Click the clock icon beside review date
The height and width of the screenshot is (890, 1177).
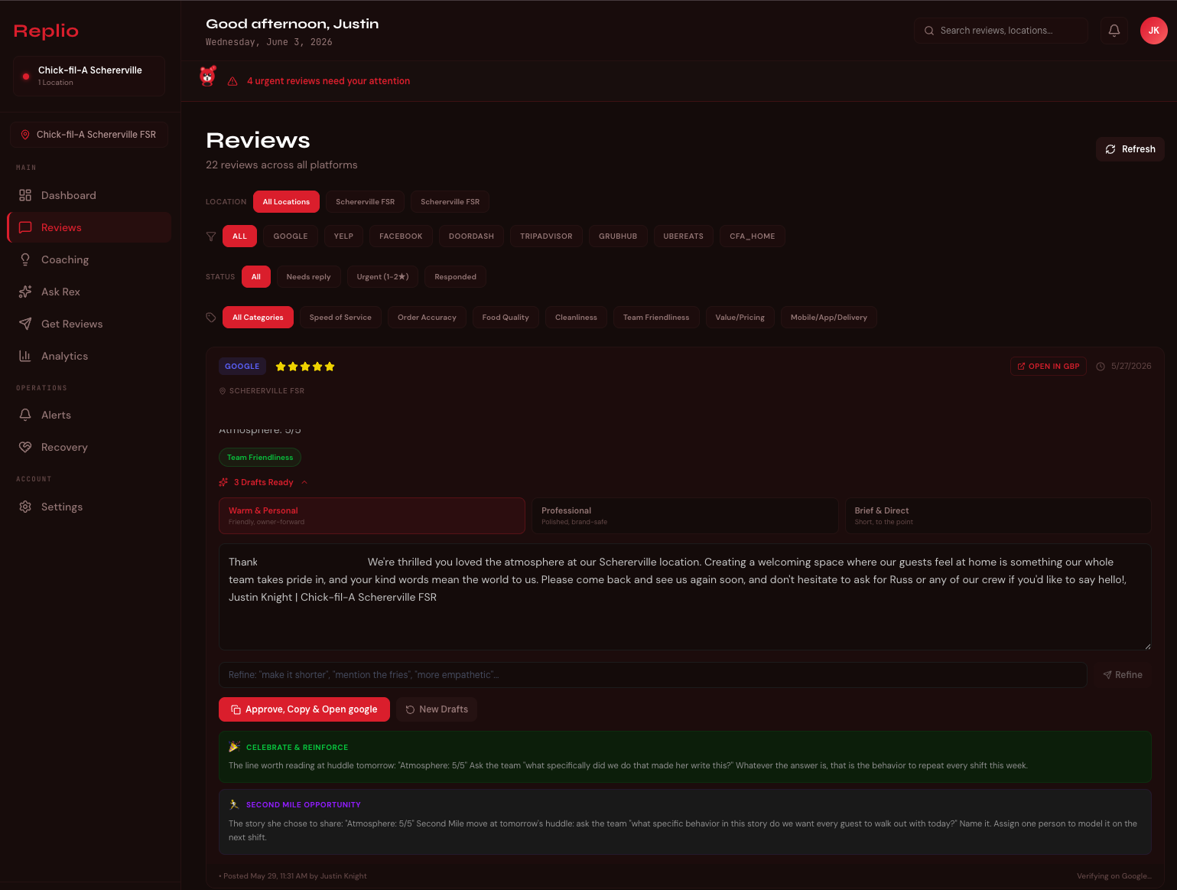1101,367
